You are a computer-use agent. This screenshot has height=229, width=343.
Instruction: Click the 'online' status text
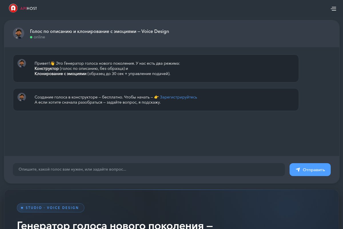(39, 37)
